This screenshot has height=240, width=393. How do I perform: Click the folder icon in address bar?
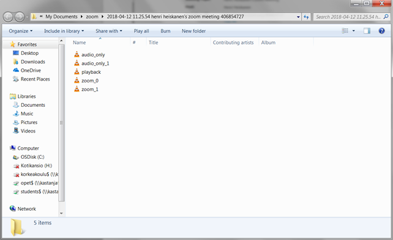click(34, 16)
